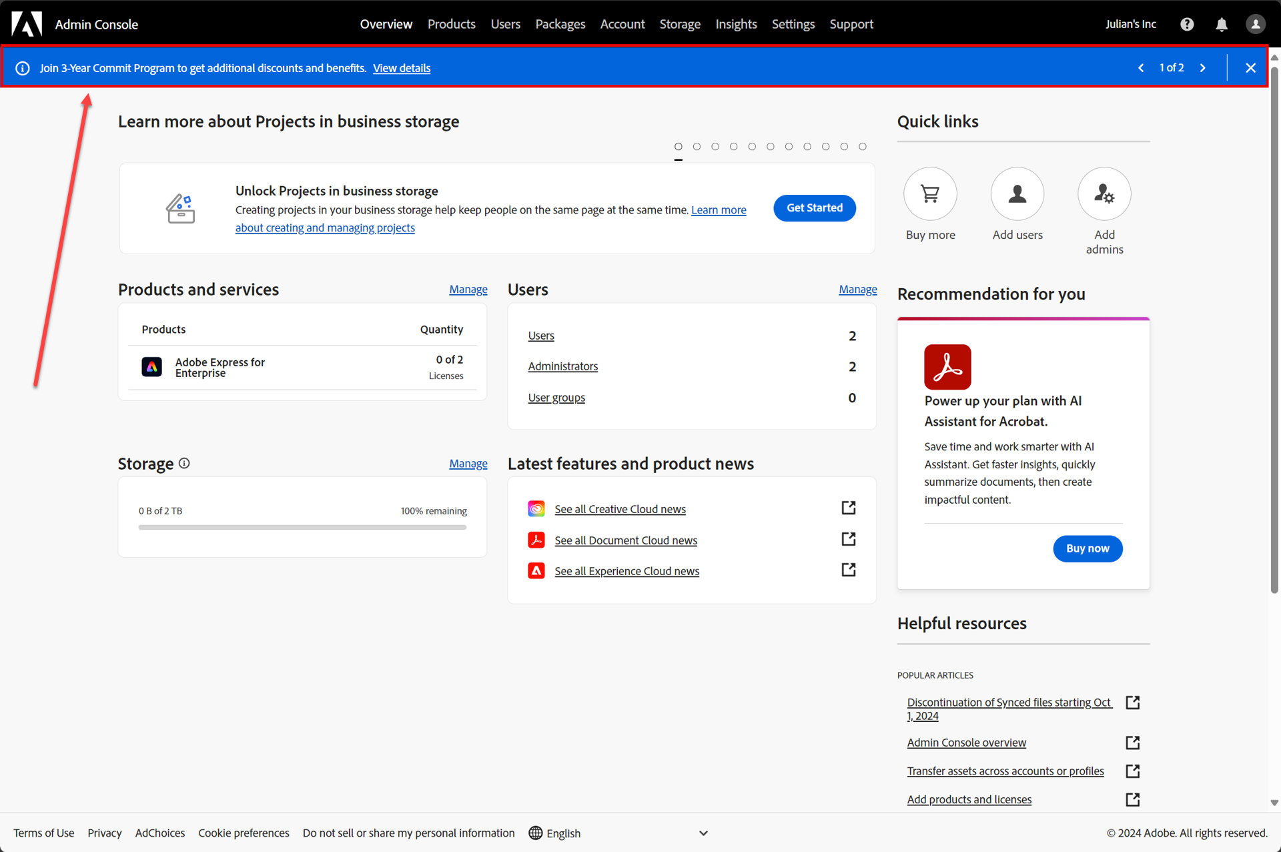The height and width of the screenshot is (852, 1281).
Task: Click the Add admins gear-person icon
Action: click(x=1104, y=193)
